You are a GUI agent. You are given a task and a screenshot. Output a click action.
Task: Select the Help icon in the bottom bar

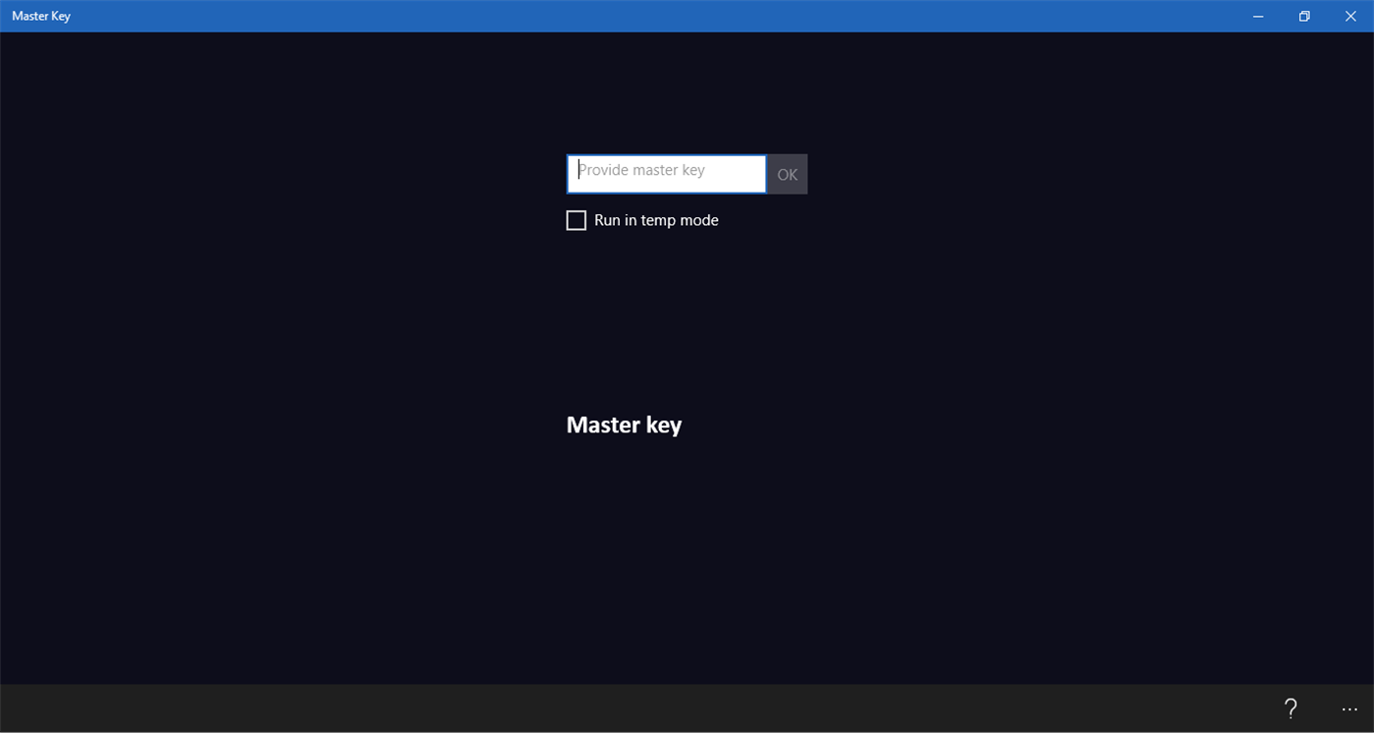point(1291,707)
